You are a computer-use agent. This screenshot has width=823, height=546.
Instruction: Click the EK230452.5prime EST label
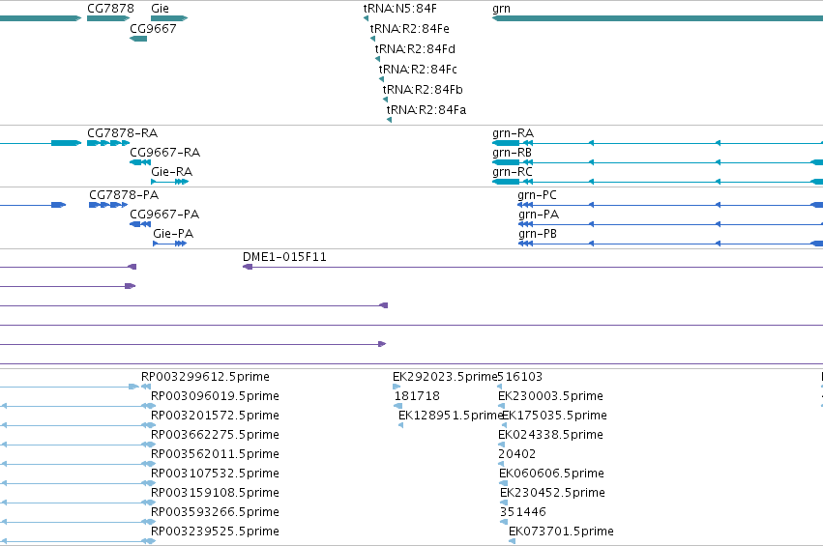pos(552,493)
